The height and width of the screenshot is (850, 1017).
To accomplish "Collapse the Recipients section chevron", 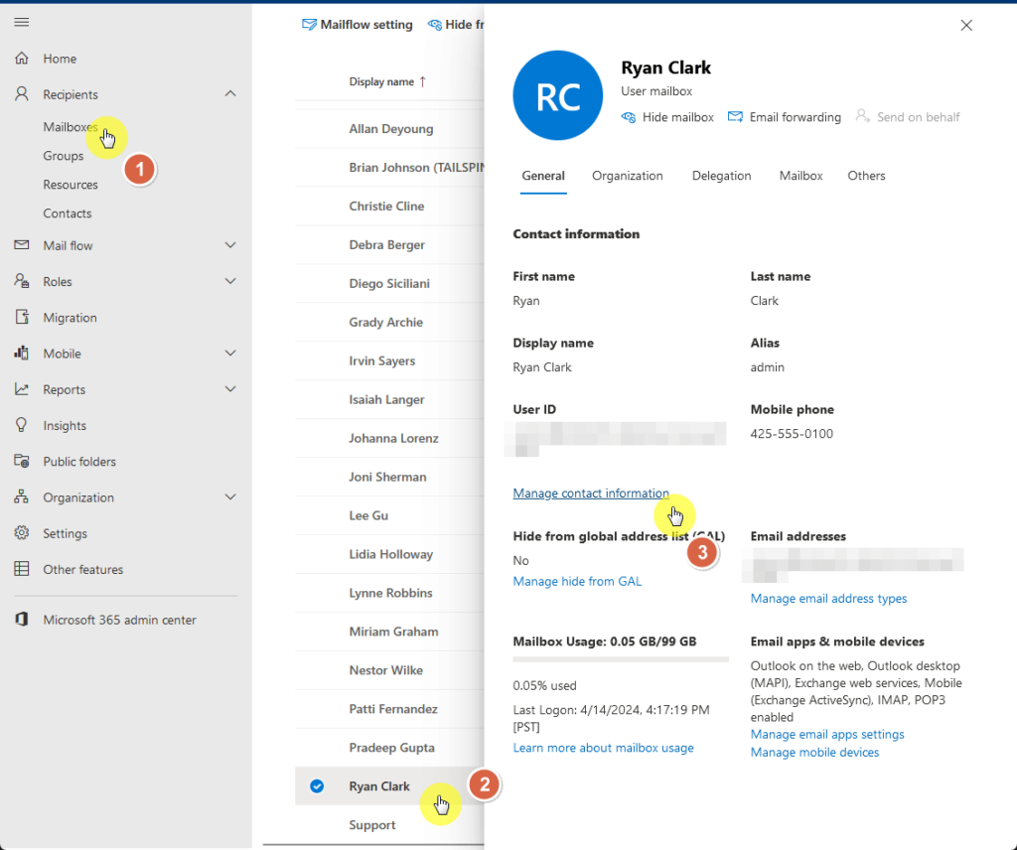I will (230, 94).
